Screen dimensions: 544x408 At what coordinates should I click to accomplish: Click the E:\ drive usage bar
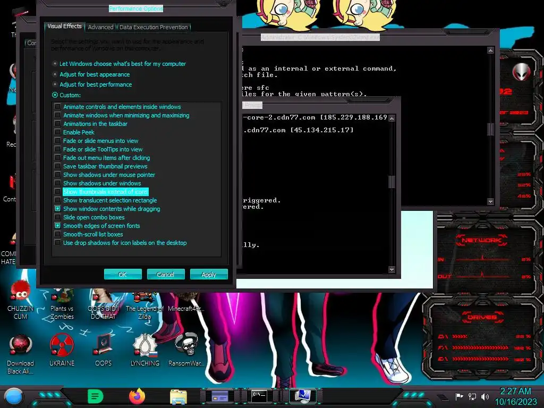click(480, 359)
